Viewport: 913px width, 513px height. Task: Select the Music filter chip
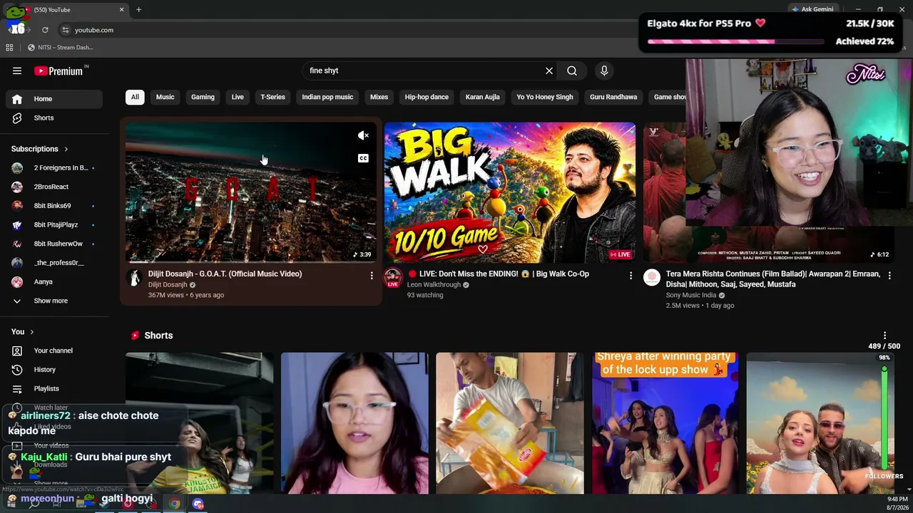[x=165, y=97]
